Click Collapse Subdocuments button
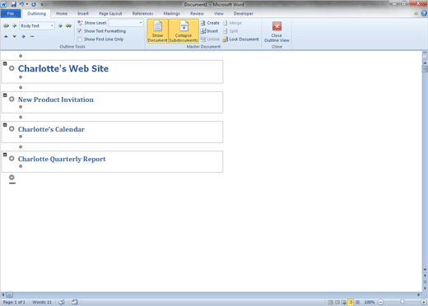The image size is (428, 306). point(184,31)
